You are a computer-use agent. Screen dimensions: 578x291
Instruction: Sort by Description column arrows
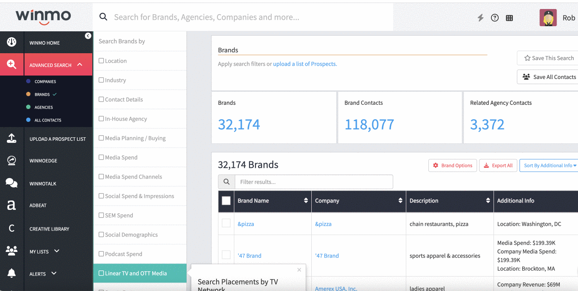click(488, 200)
